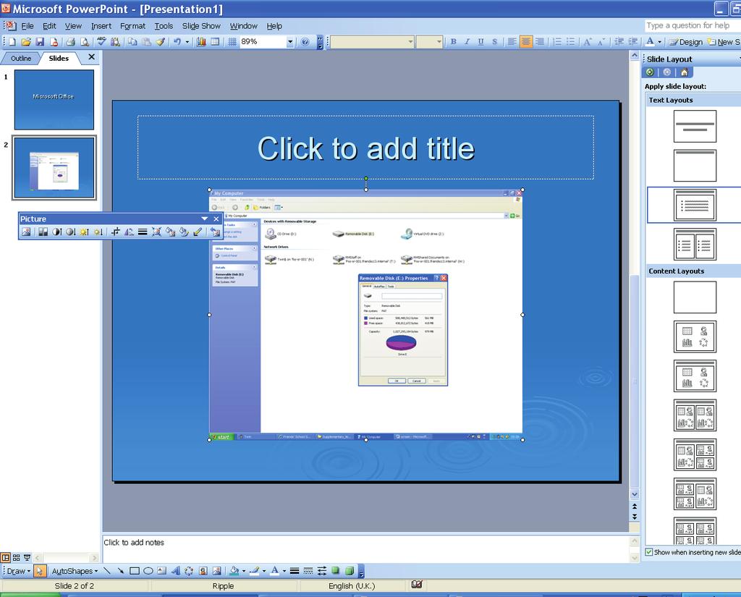Select the Oval drawing tool
This screenshot has height=597, width=741.
[x=148, y=571]
